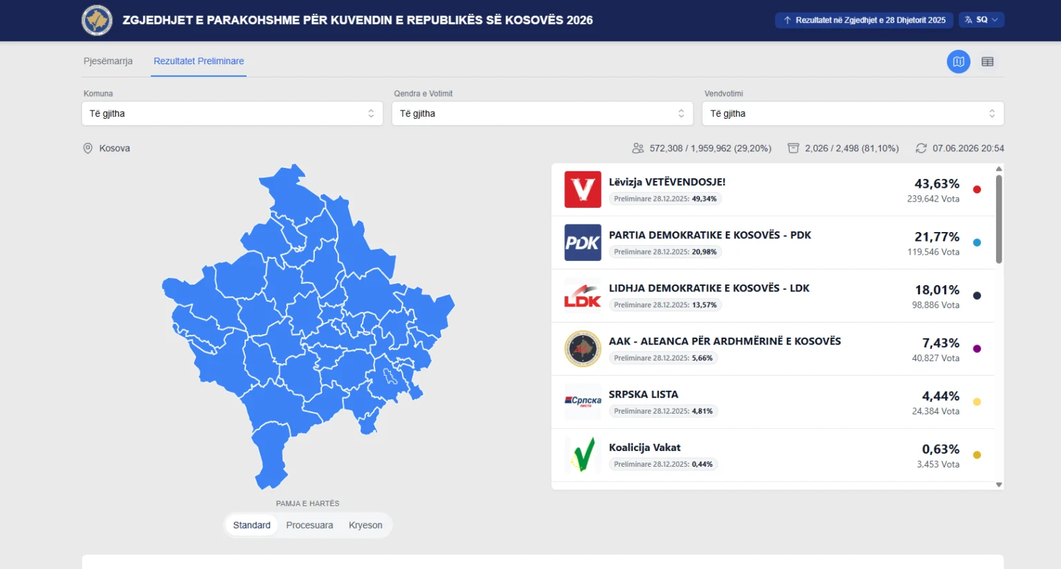Click the Srpska Lista logo
1061x569 pixels.
(x=582, y=401)
